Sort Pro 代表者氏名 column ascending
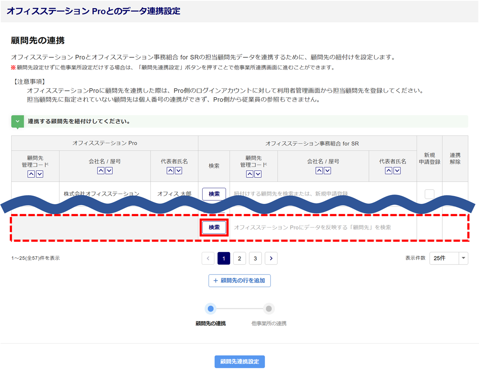479x377 pixels. click(x=170, y=171)
